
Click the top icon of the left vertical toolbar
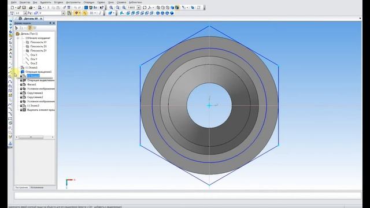tap(10, 21)
